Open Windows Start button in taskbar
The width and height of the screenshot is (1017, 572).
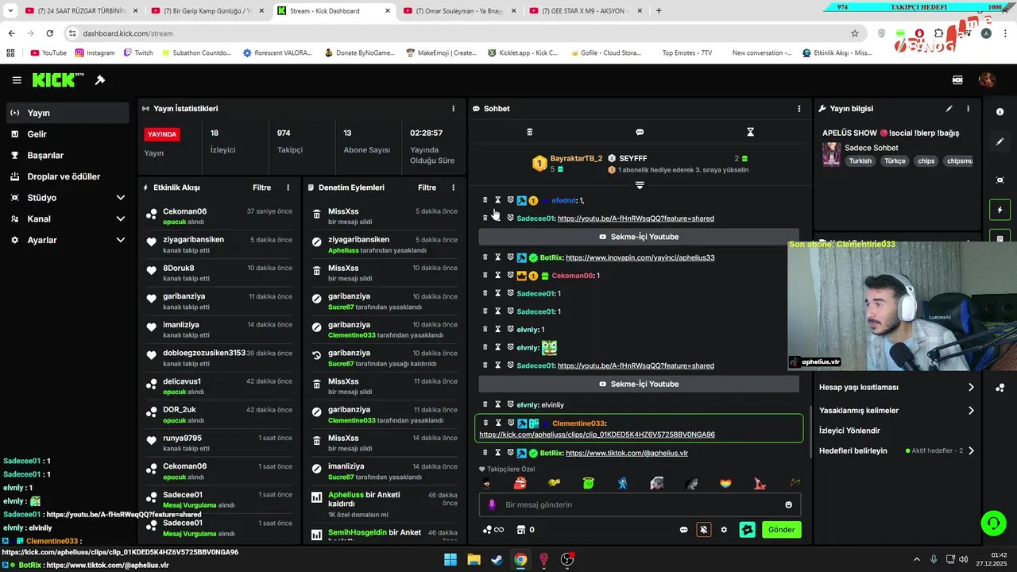(450, 559)
